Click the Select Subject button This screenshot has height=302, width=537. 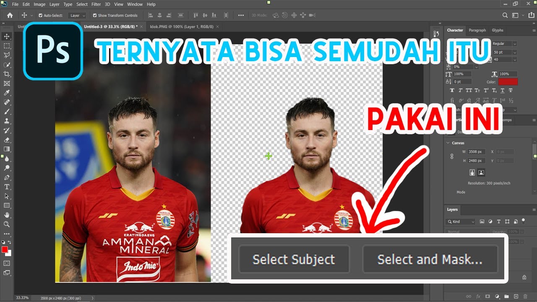[294, 259]
